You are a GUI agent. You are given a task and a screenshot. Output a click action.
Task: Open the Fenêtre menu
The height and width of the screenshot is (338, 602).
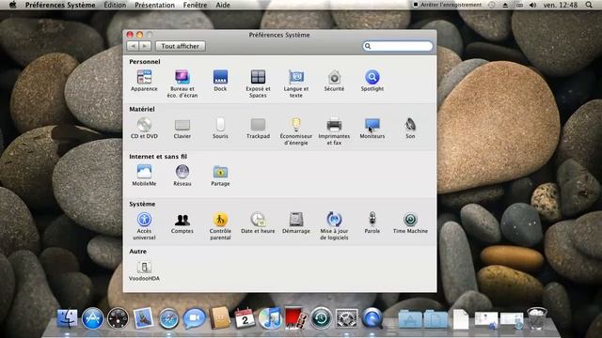tap(195, 5)
